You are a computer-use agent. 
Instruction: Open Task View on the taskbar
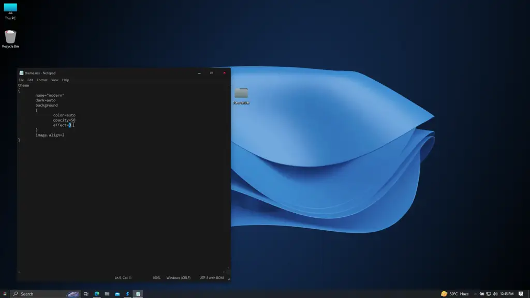85,294
